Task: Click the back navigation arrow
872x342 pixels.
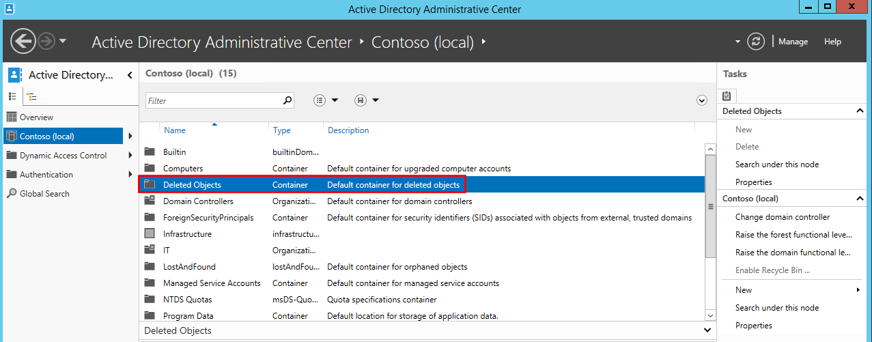Action: tap(23, 42)
